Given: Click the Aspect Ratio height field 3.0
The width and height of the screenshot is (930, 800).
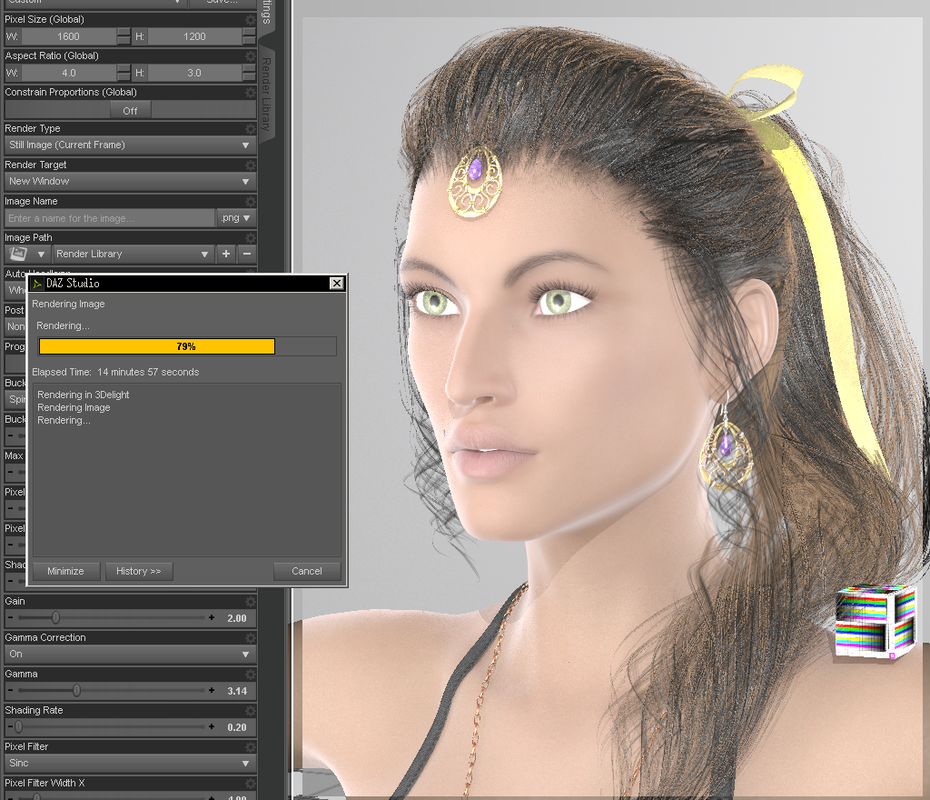Looking at the screenshot, I should [x=195, y=73].
